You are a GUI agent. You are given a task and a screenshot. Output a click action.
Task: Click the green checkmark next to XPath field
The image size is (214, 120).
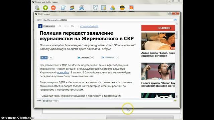[x=175, y=101]
